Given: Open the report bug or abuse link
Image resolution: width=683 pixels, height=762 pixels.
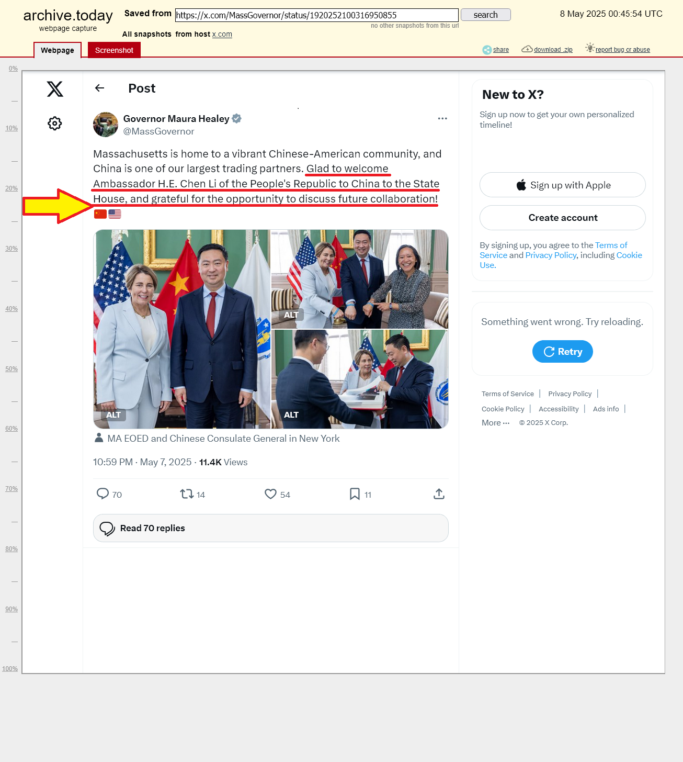Looking at the screenshot, I should point(623,50).
